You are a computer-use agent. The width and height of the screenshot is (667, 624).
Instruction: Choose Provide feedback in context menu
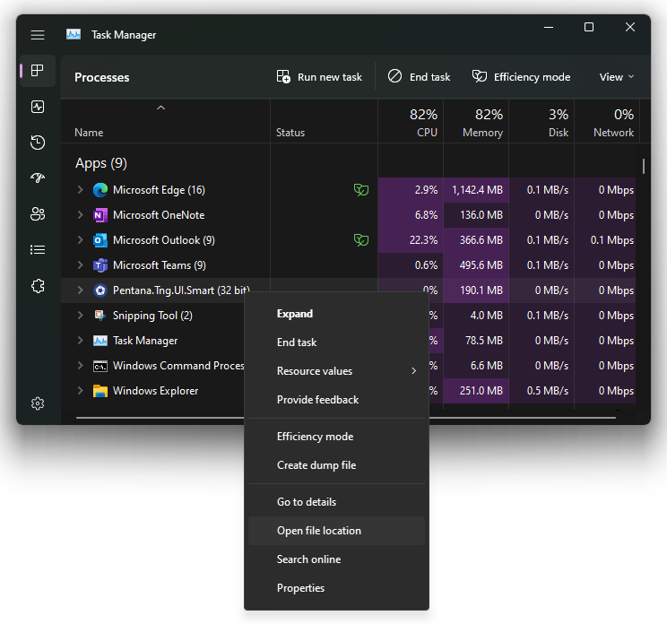click(336, 400)
